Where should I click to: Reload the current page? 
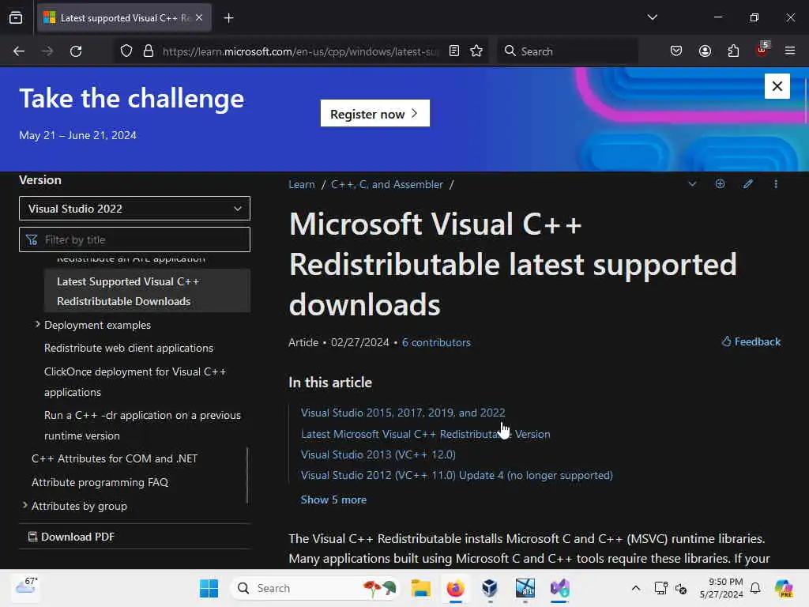[76, 51]
